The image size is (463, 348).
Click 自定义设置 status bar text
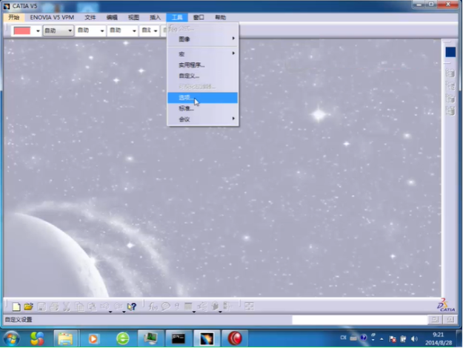[19, 320]
